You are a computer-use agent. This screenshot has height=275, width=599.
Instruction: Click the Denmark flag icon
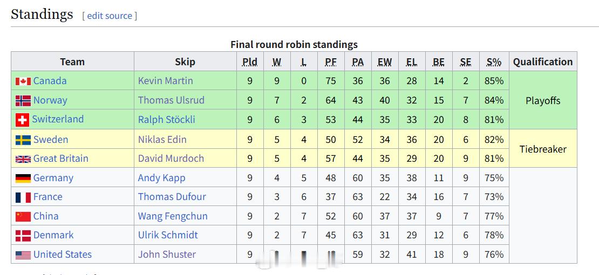click(23, 236)
